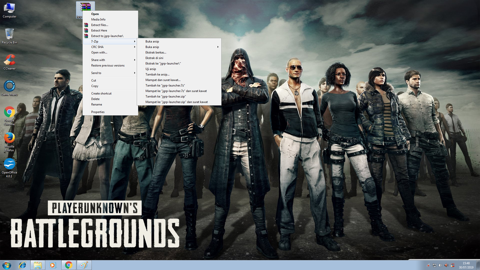Choose Mampat ke "jgrp-launcher.zip" dan surat kawat
The height and width of the screenshot is (270, 480).
179,102
